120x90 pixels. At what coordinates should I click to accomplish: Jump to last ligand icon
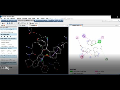[10, 36]
